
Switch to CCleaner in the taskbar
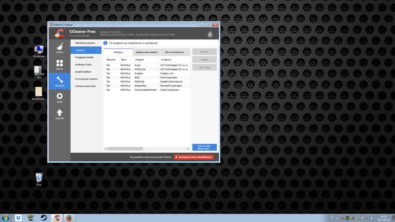click(x=57, y=218)
